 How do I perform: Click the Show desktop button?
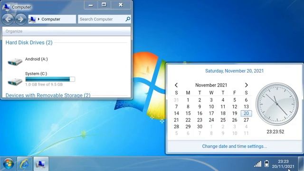click(301, 164)
